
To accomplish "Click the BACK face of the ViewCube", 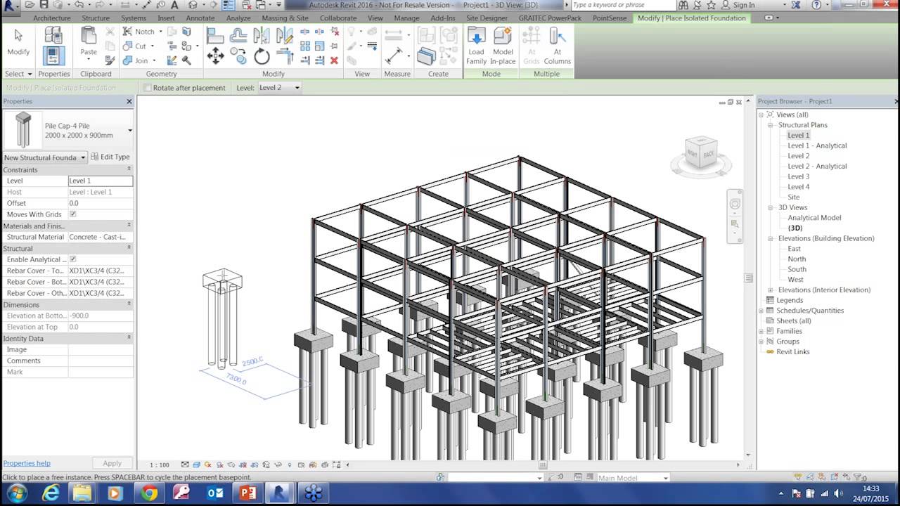I will (x=708, y=155).
